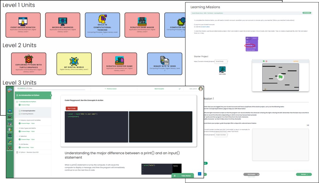The image size is (319, 183).
Task: Select the 1.2 Learning Missions radio circle
Action: click(20, 114)
